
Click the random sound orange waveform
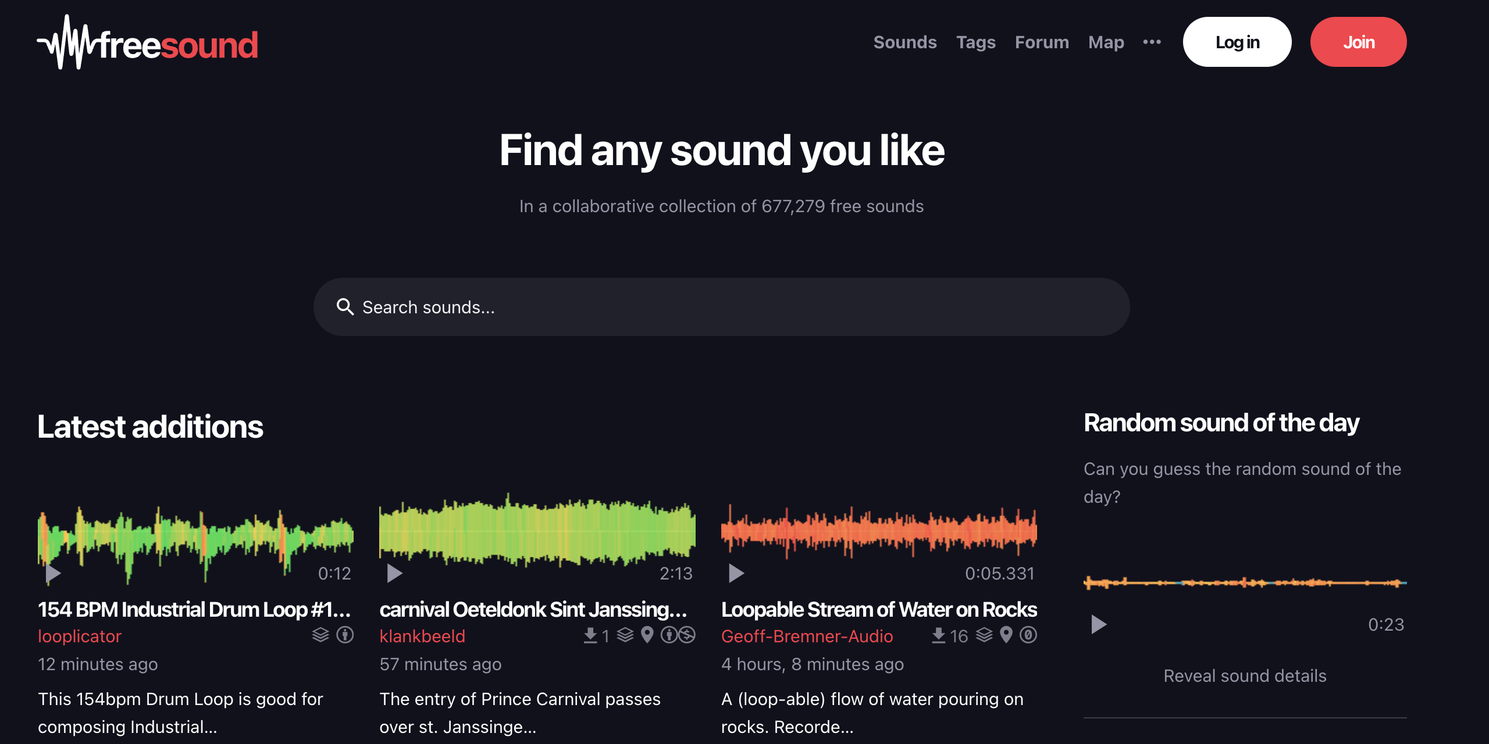(1245, 582)
